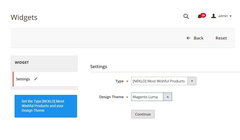Click the Continue button

[x=143, y=114]
